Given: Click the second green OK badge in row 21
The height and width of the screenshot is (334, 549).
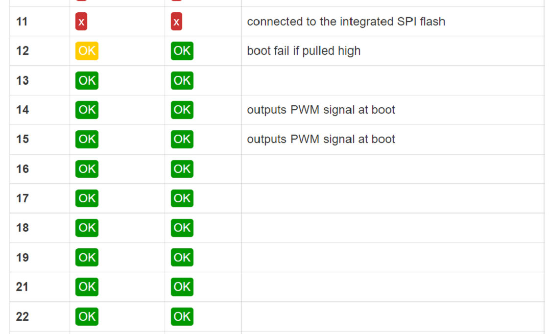Looking at the screenshot, I should 182,286.
